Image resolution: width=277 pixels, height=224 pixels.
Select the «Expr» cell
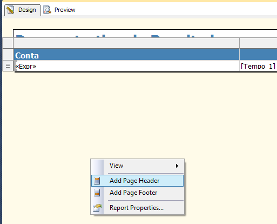[127, 66]
